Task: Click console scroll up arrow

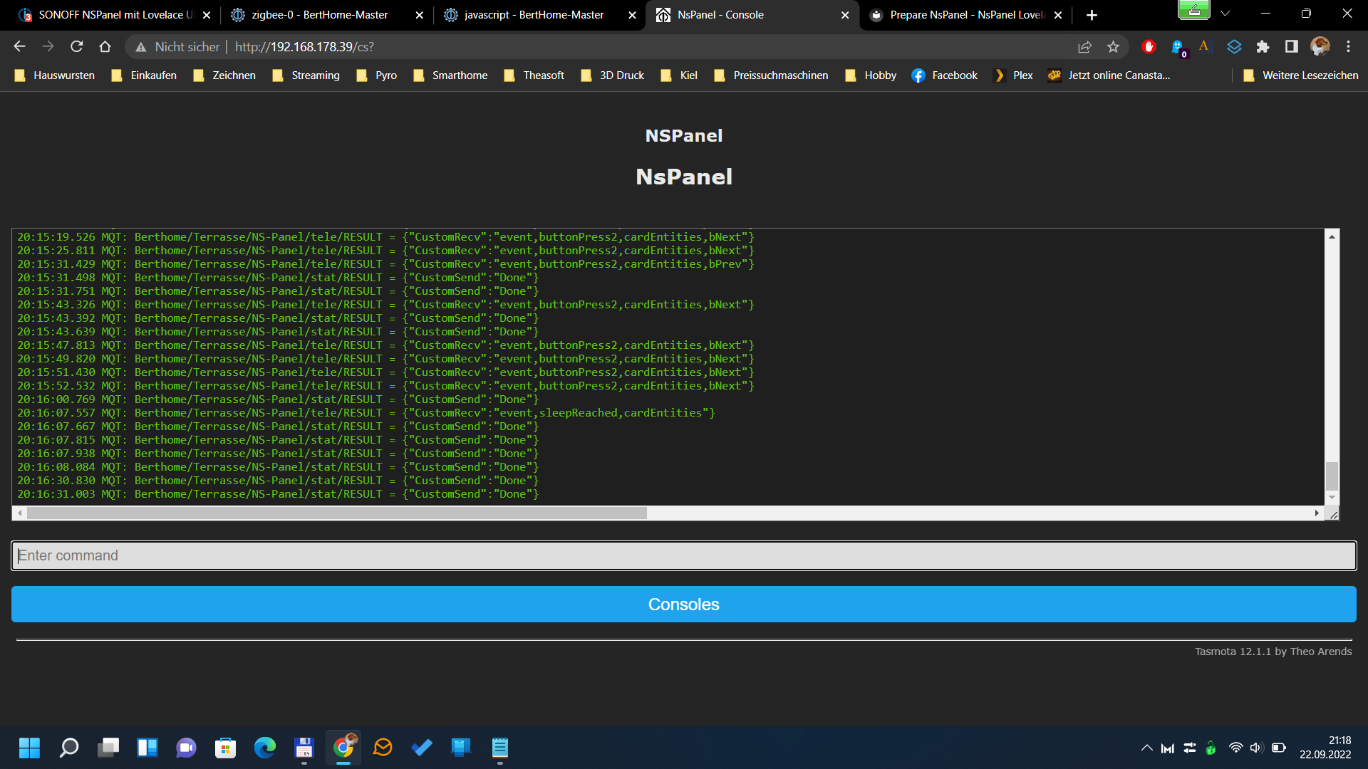Action: 1332,236
